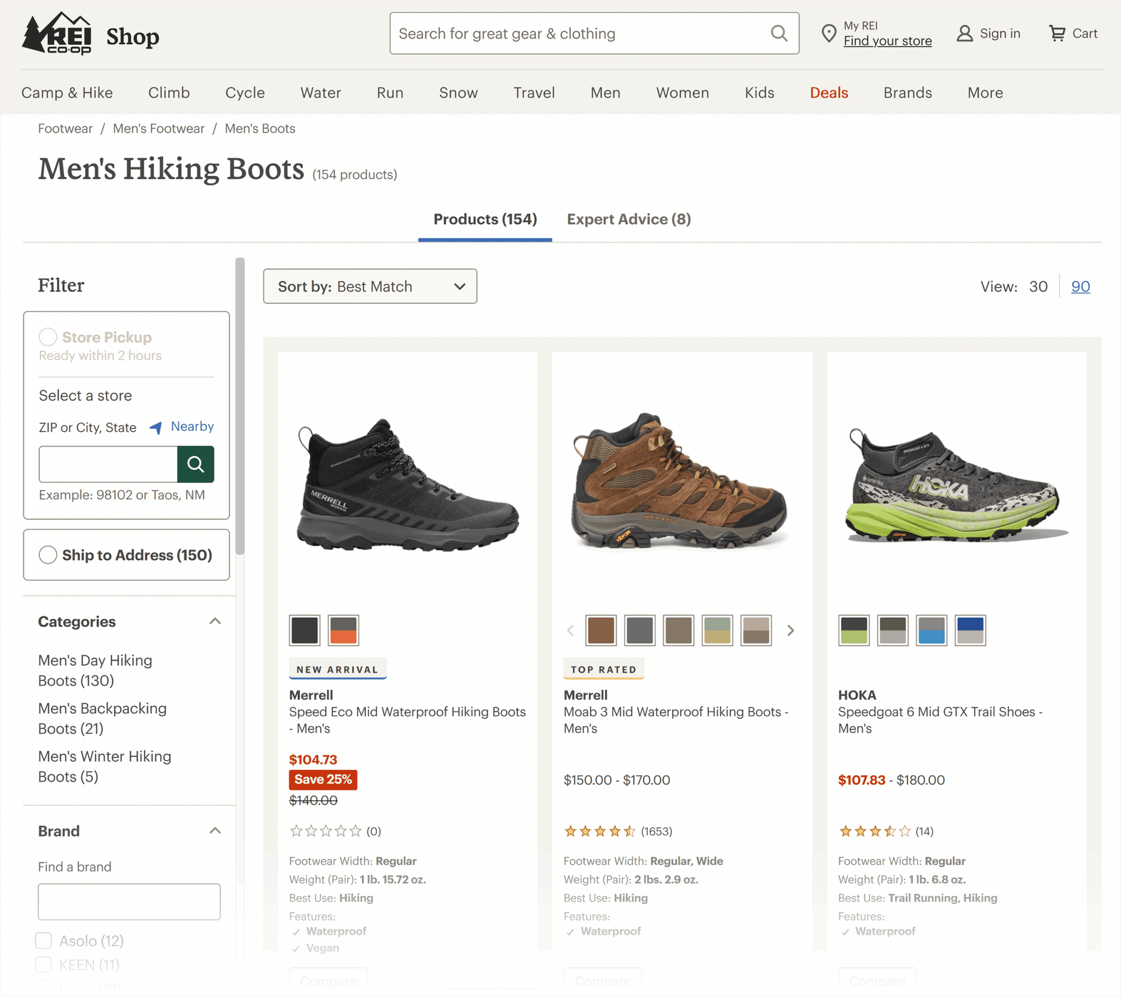The height and width of the screenshot is (996, 1121).
Task: Go to Men's Footwear breadcrumb
Action: [159, 129]
